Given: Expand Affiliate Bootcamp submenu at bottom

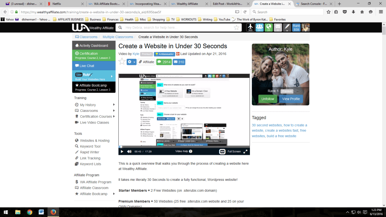Looking at the screenshot, I should tap(114, 194).
